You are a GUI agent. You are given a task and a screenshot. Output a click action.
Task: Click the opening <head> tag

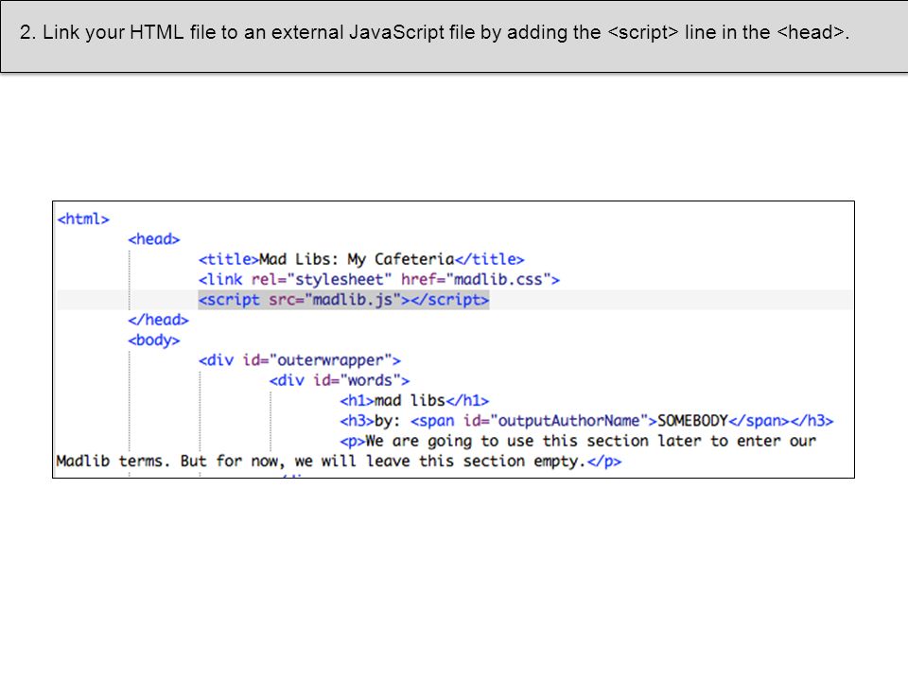(x=154, y=239)
